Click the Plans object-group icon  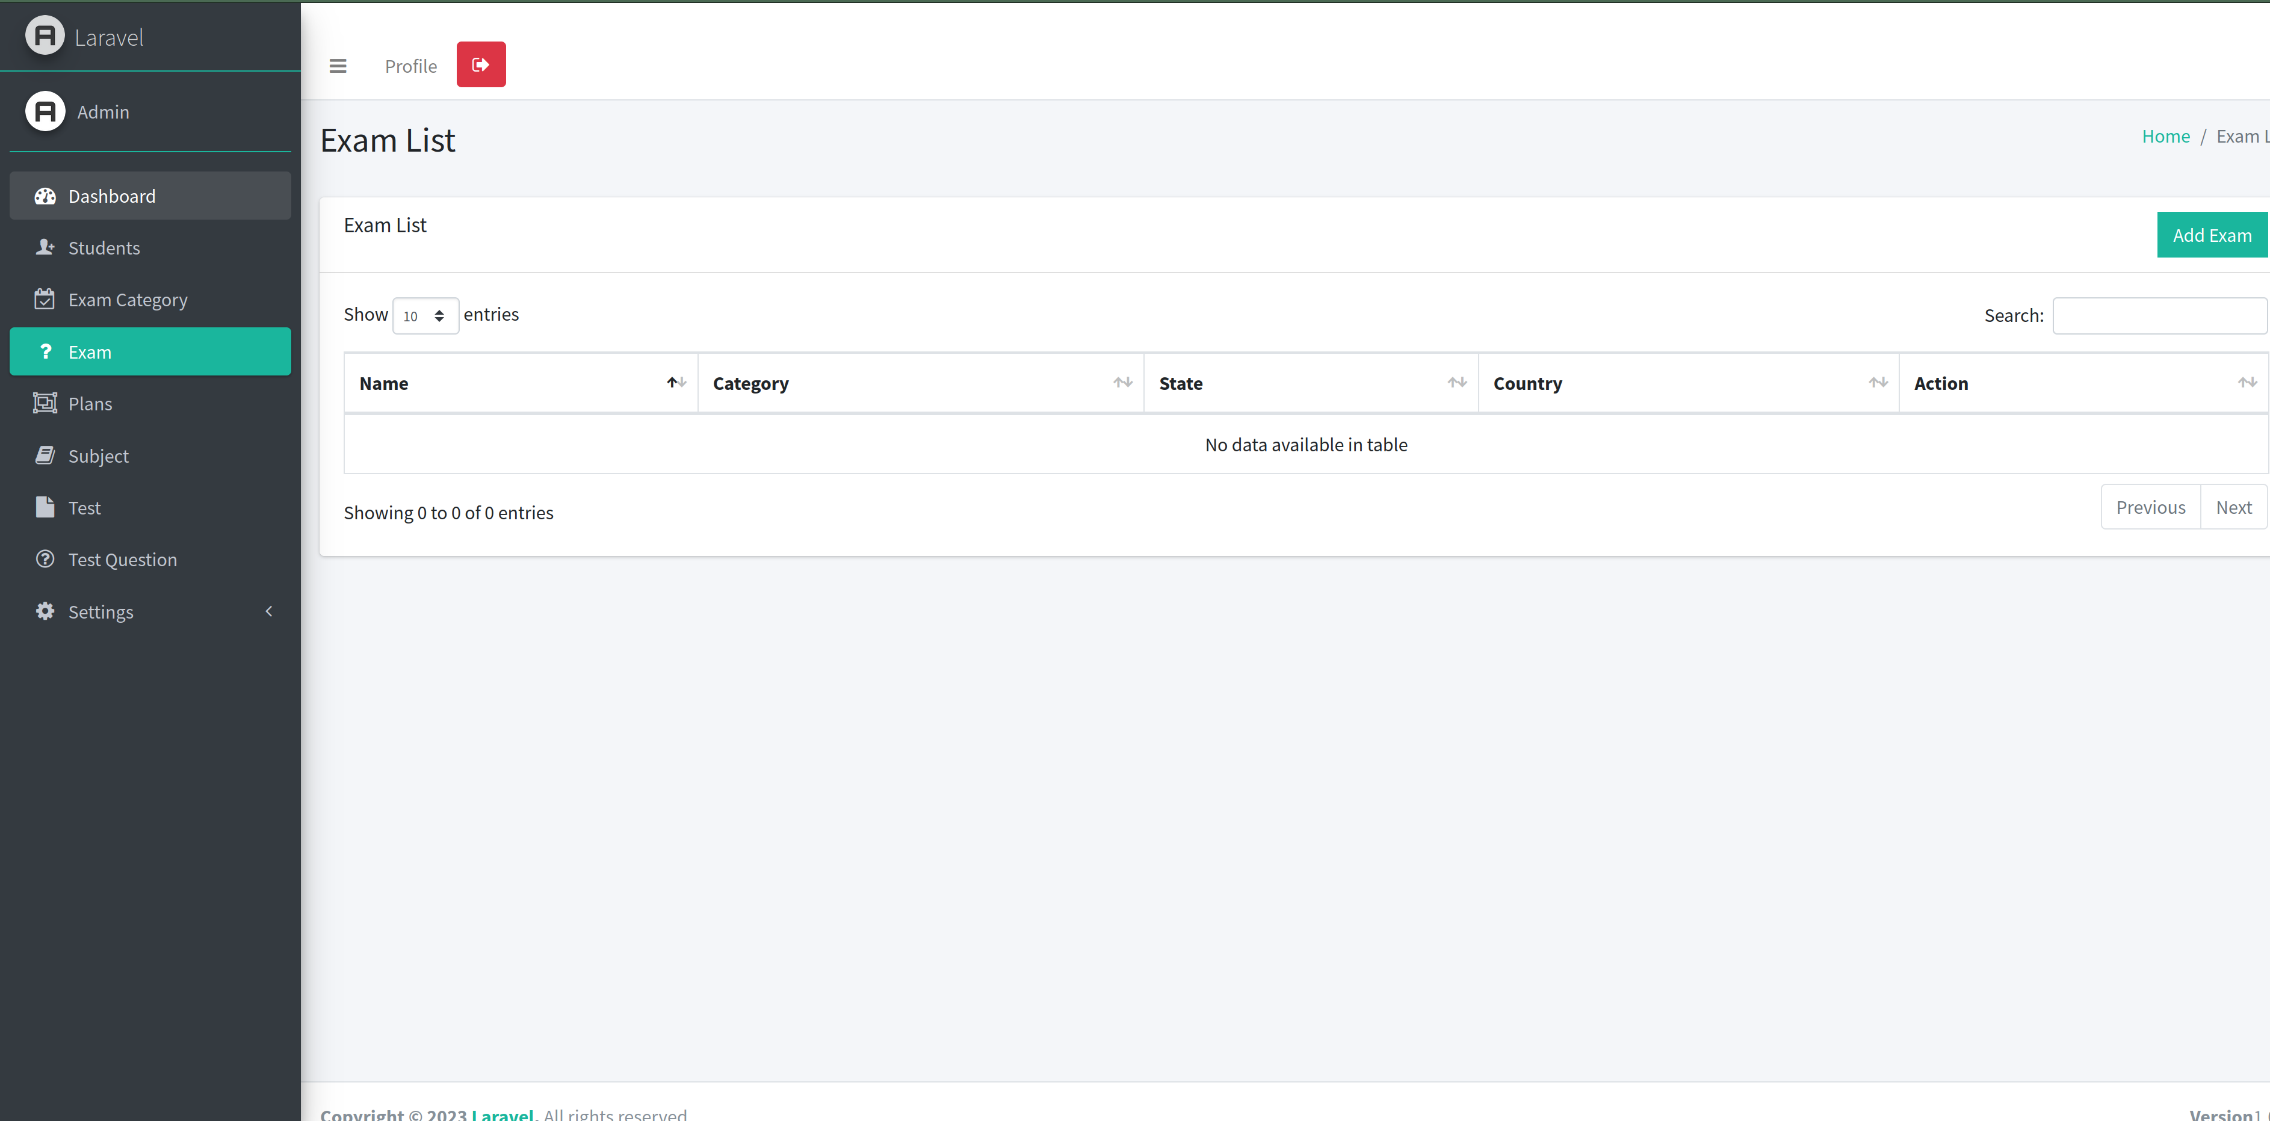[x=45, y=404]
